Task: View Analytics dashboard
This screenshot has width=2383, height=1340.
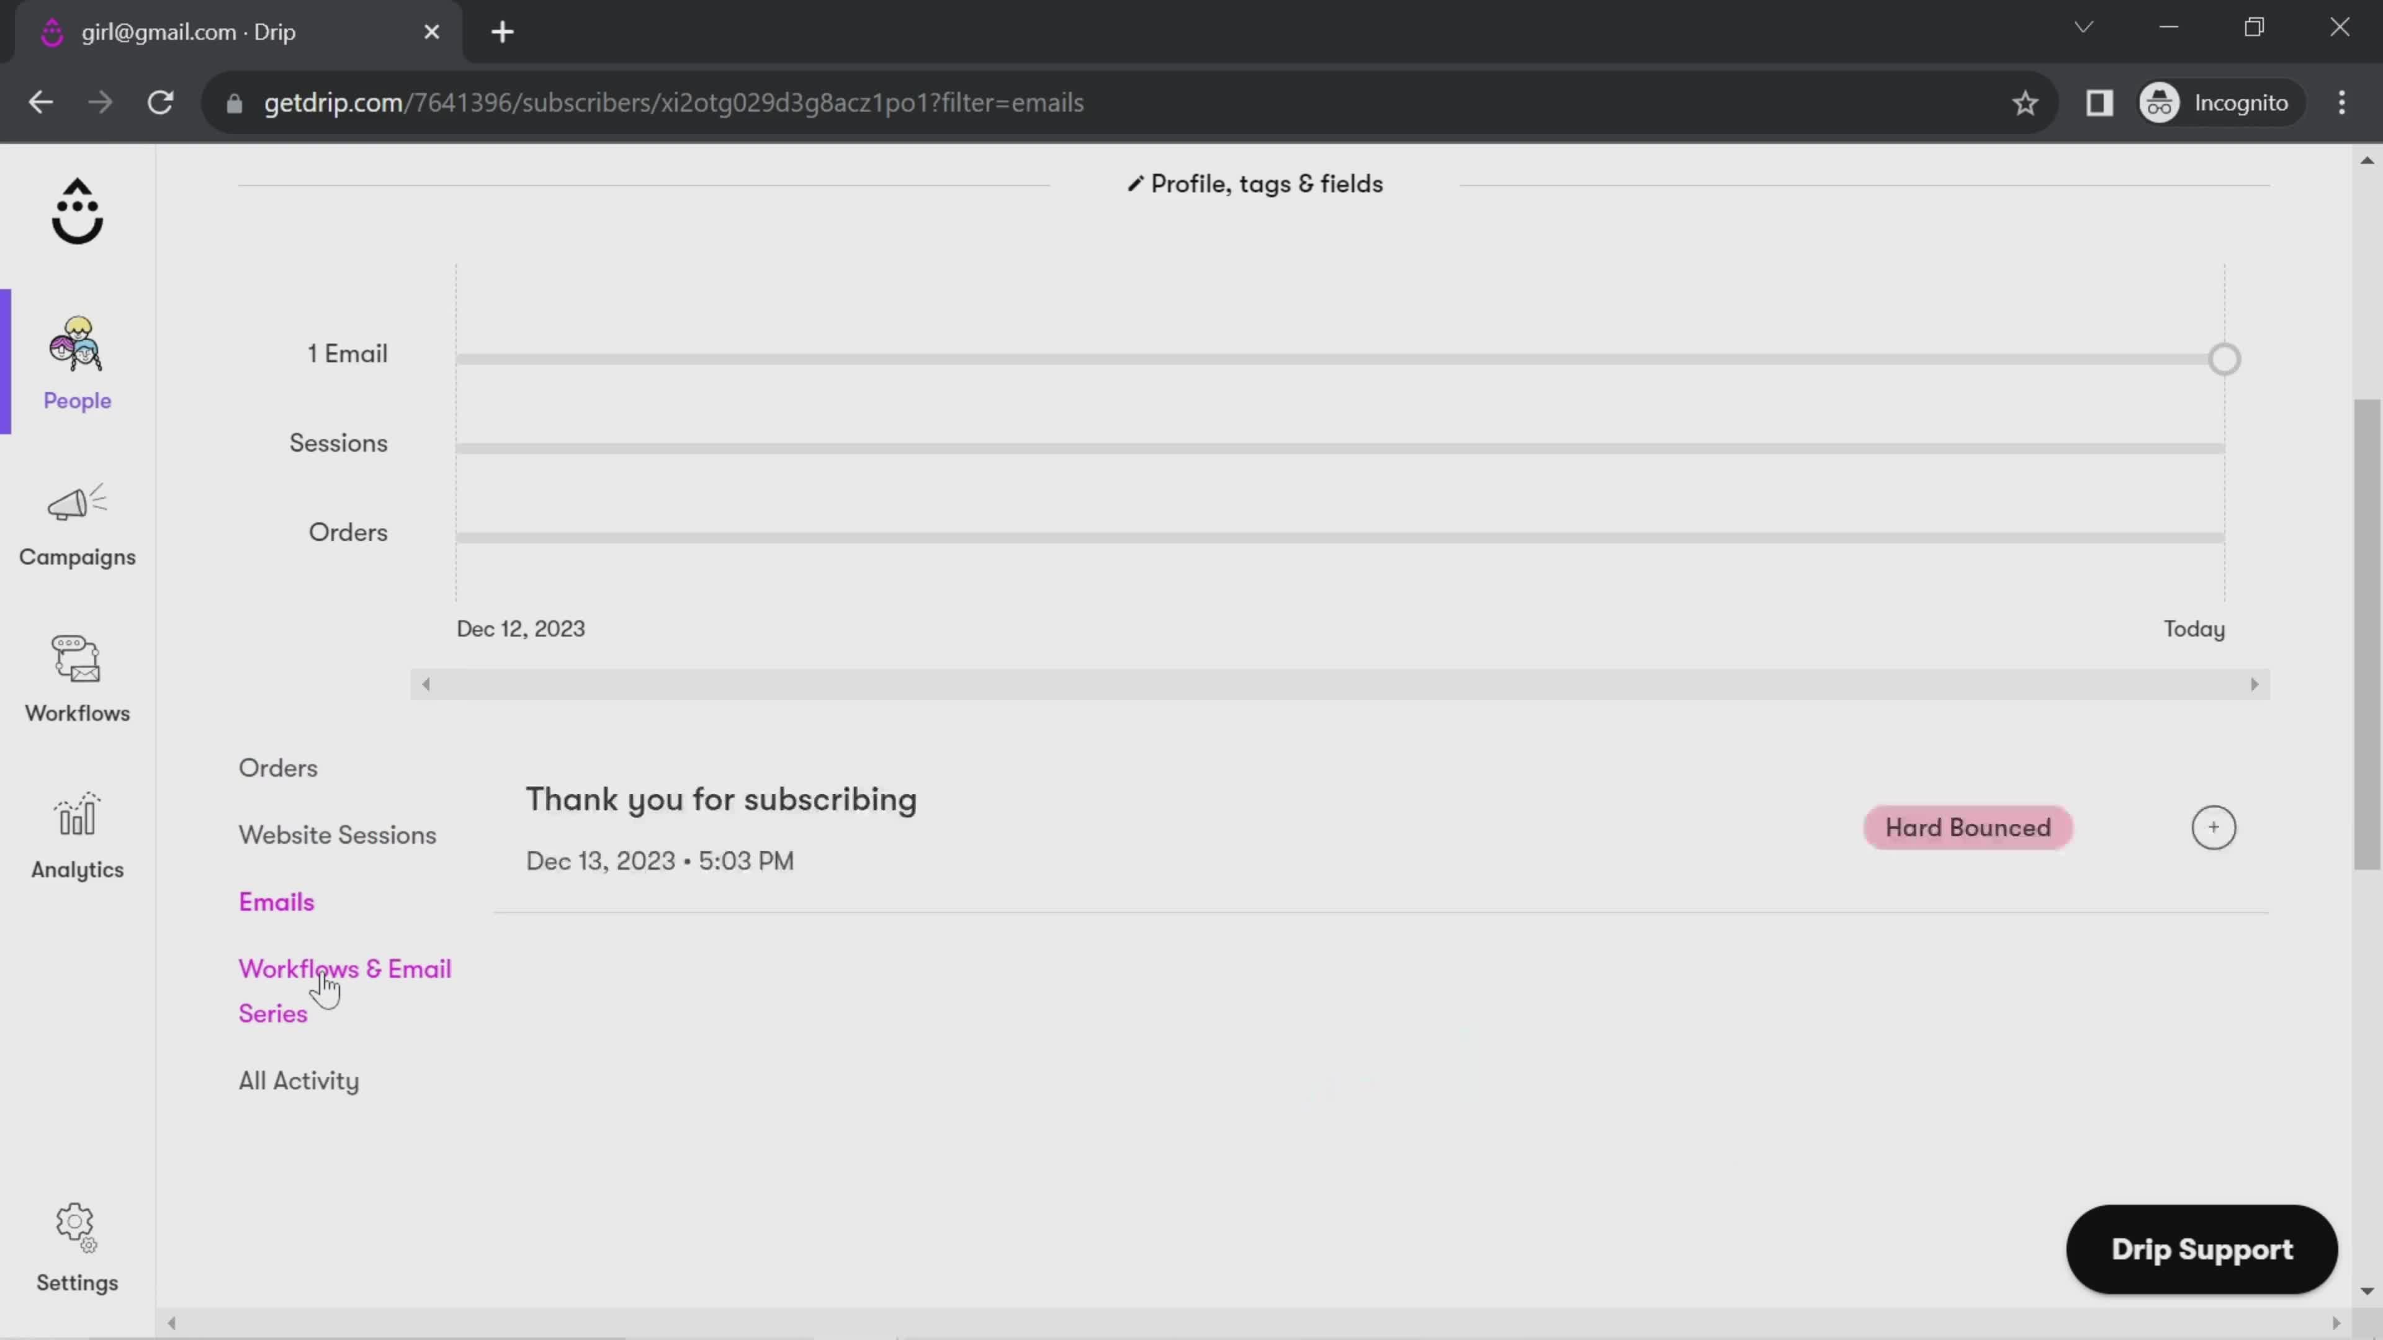Action: click(77, 837)
